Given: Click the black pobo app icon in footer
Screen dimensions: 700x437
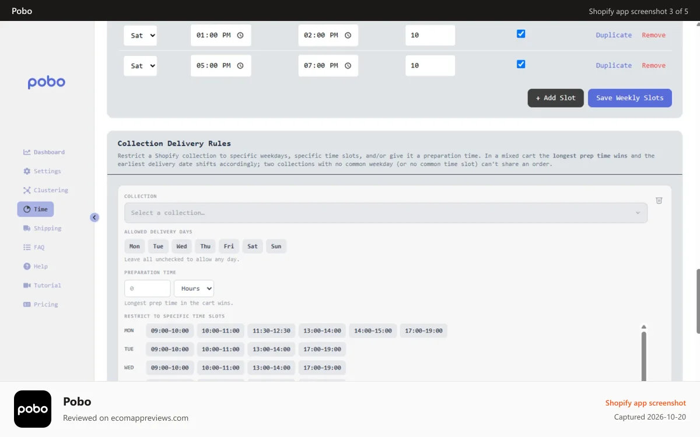Looking at the screenshot, I should point(33,409).
